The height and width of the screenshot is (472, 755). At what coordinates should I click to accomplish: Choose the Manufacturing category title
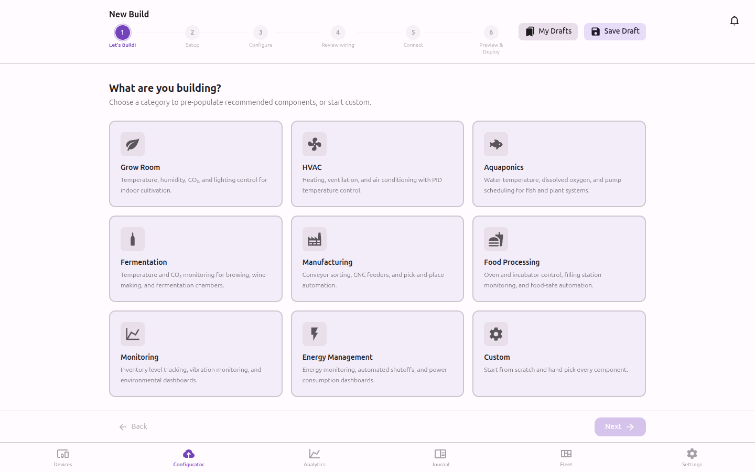pyautogui.click(x=327, y=262)
